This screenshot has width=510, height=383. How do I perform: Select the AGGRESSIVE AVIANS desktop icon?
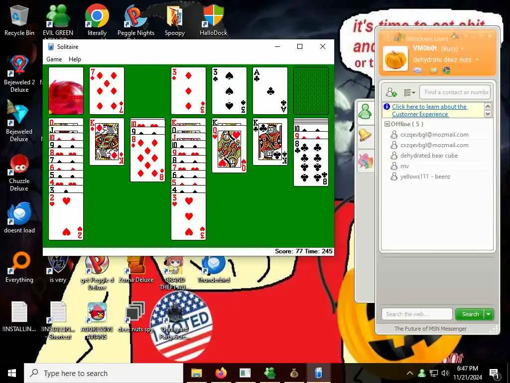pyautogui.click(x=97, y=321)
